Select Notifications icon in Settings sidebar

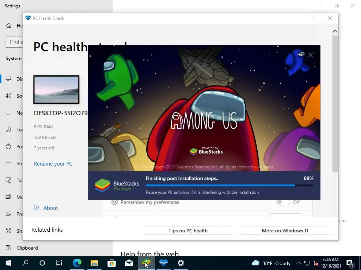pos(8,112)
